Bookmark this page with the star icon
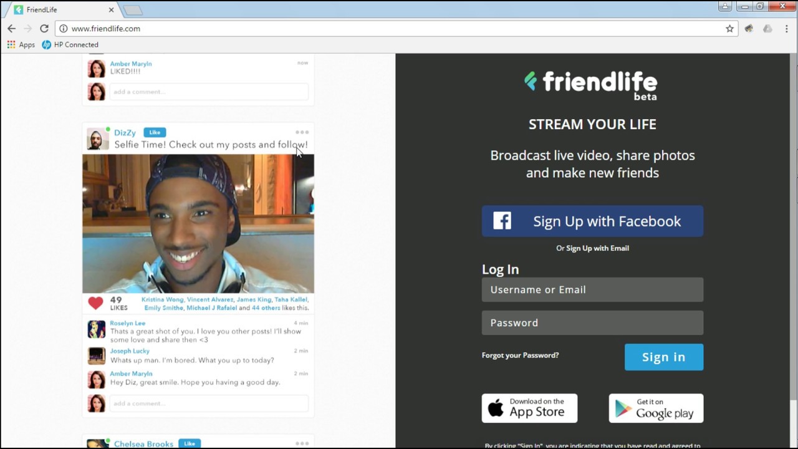 point(729,29)
